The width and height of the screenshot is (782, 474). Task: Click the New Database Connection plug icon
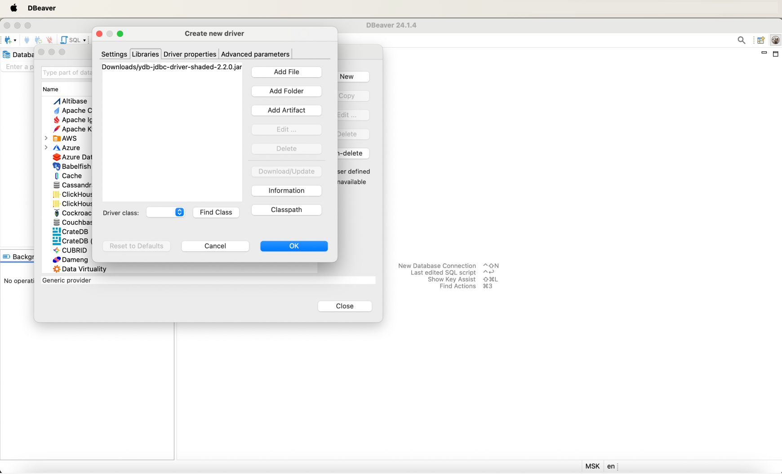coord(8,40)
